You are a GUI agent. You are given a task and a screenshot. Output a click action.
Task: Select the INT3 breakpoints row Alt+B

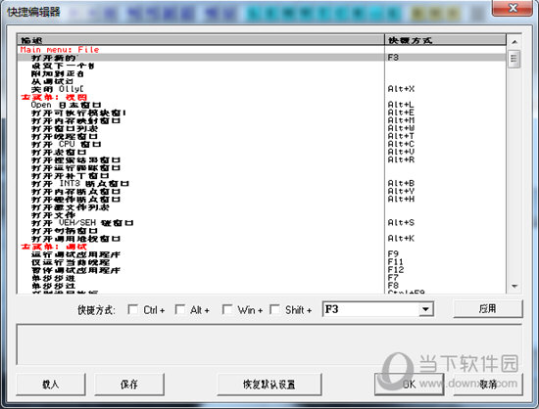(262, 184)
